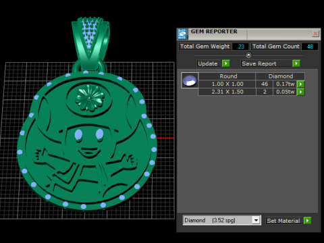Click the Set Material button
Screen dimensions: 324x243
point(283,221)
